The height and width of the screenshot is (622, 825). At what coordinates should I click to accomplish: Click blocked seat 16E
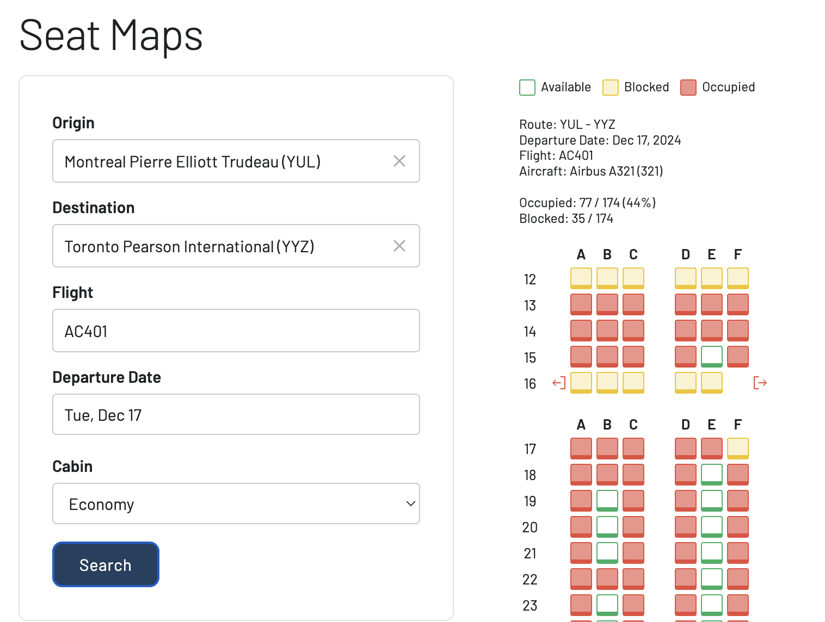(712, 383)
